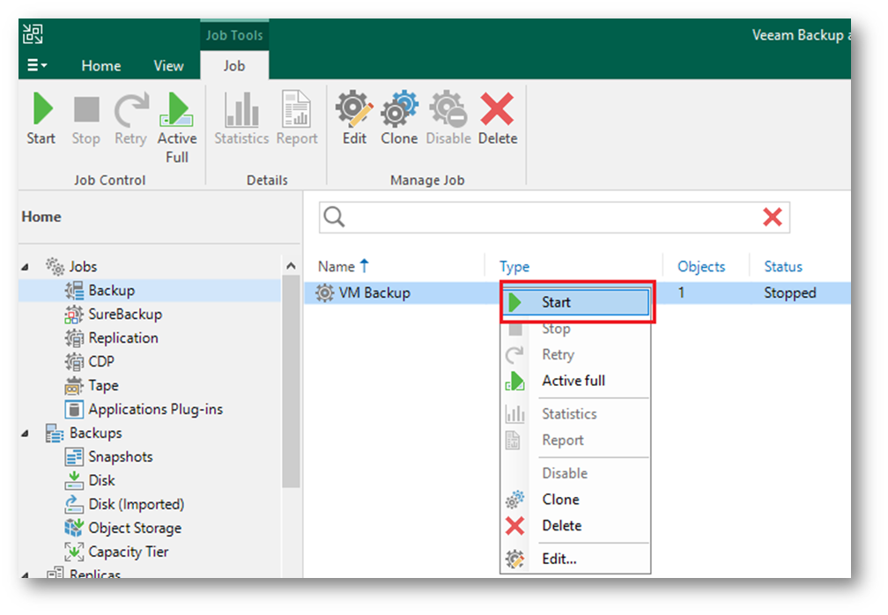Screen dimensions: 888x615
Task: Click inside the job search field
Action: coord(546,217)
